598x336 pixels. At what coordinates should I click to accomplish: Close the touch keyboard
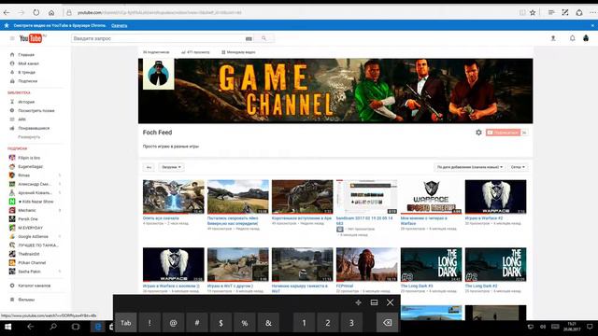[x=391, y=302]
